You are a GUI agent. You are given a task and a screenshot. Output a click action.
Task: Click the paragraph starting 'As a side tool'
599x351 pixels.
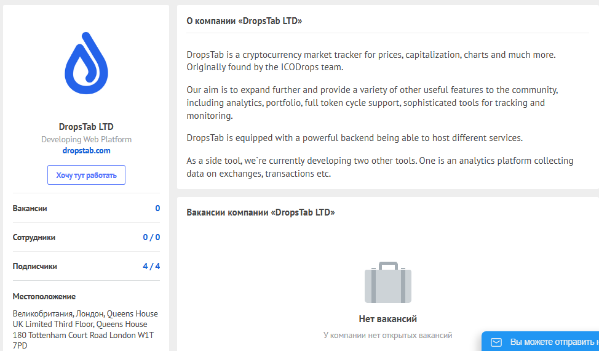pos(379,167)
